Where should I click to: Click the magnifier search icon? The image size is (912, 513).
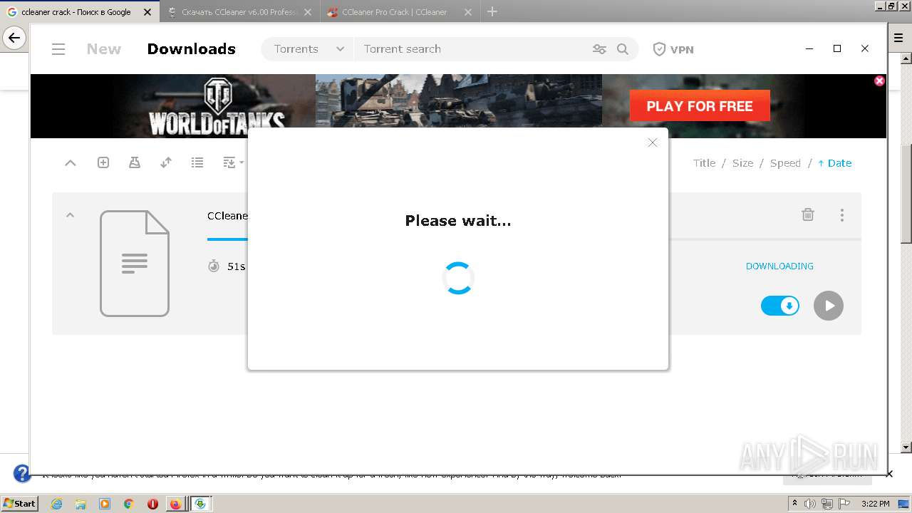coord(623,49)
